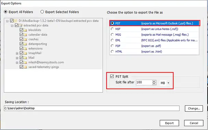The height and width of the screenshot is (130, 208).
Task: Uncheck the Mail folder checkbox
Action: [21, 57]
